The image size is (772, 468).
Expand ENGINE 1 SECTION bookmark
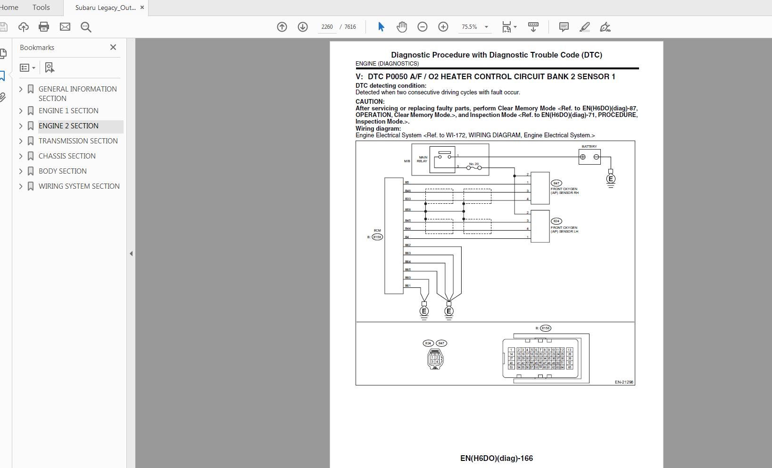tap(20, 111)
